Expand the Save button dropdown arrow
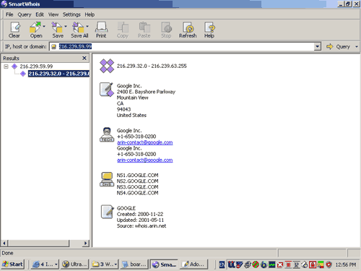 [66, 26]
